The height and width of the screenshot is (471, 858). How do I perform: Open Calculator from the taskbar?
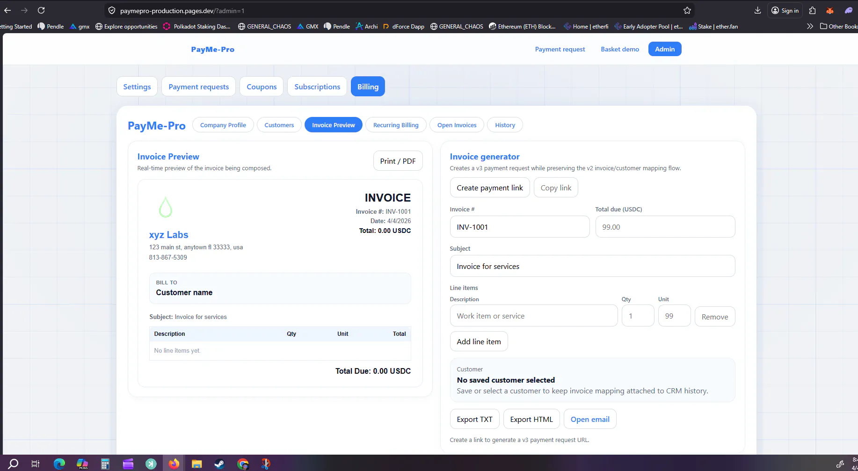click(105, 464)
